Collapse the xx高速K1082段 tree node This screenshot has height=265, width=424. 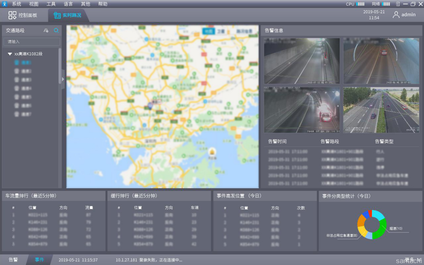point(10,54)
